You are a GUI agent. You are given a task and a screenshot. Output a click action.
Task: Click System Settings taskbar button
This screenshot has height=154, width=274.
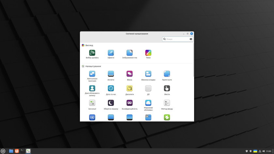coord(28,151)
